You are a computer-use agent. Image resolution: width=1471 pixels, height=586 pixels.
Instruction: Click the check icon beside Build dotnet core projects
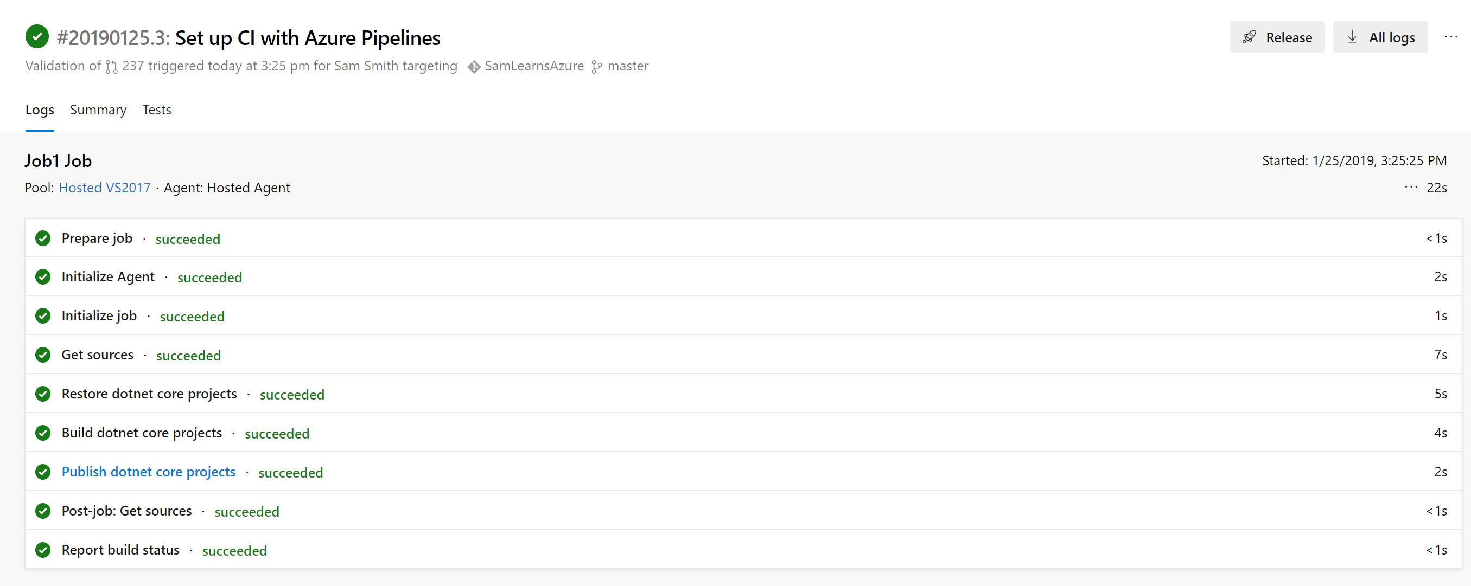point(43,433)
